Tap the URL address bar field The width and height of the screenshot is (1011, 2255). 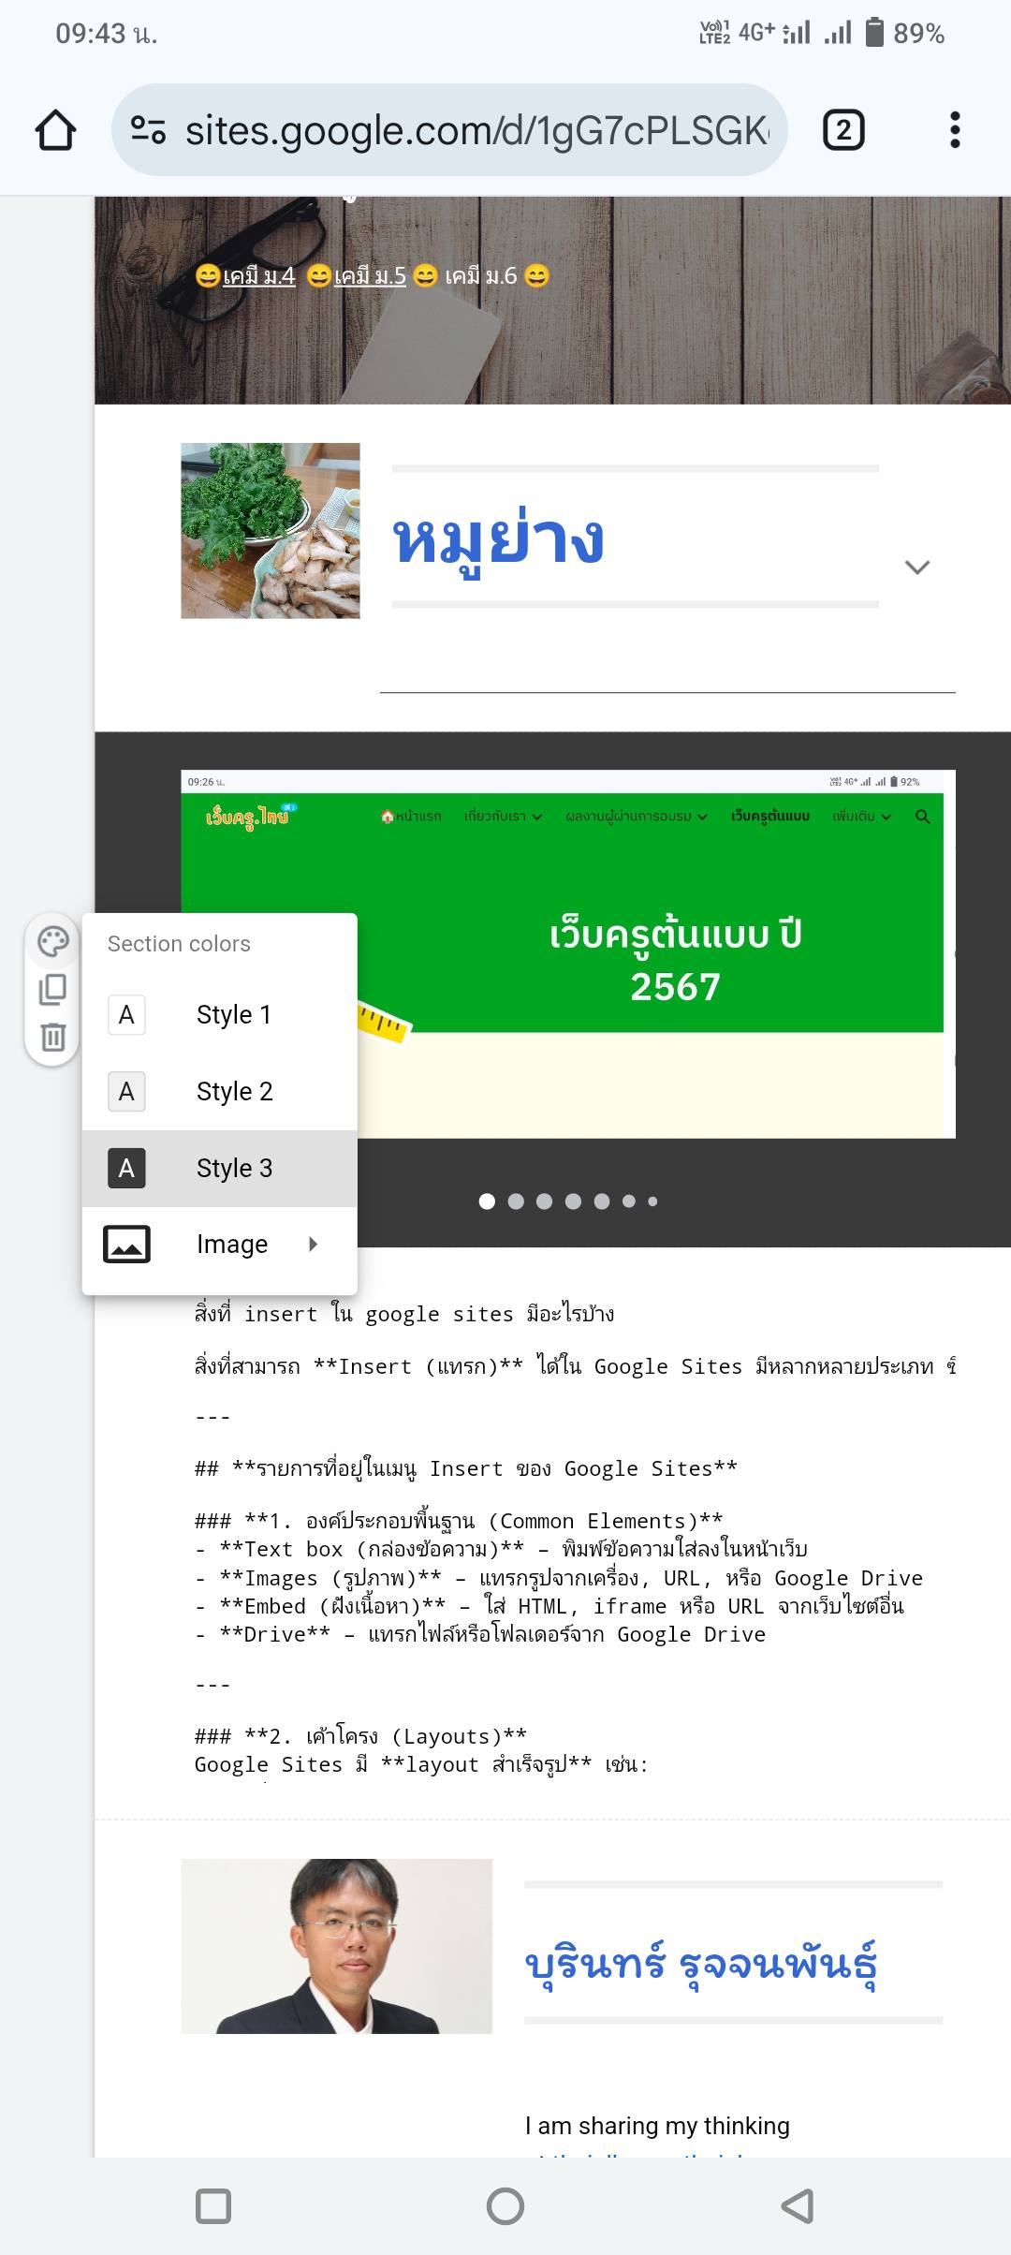click(476, 130)
